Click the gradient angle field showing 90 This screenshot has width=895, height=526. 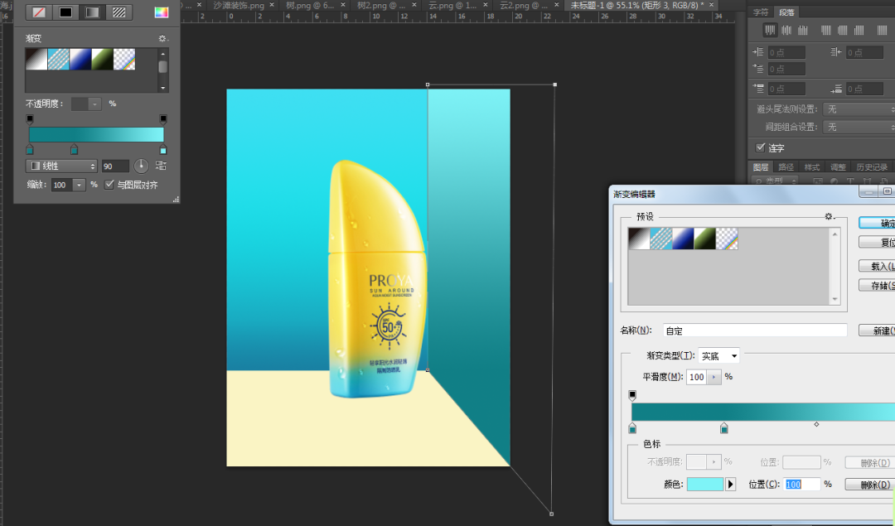pos(115,166)
